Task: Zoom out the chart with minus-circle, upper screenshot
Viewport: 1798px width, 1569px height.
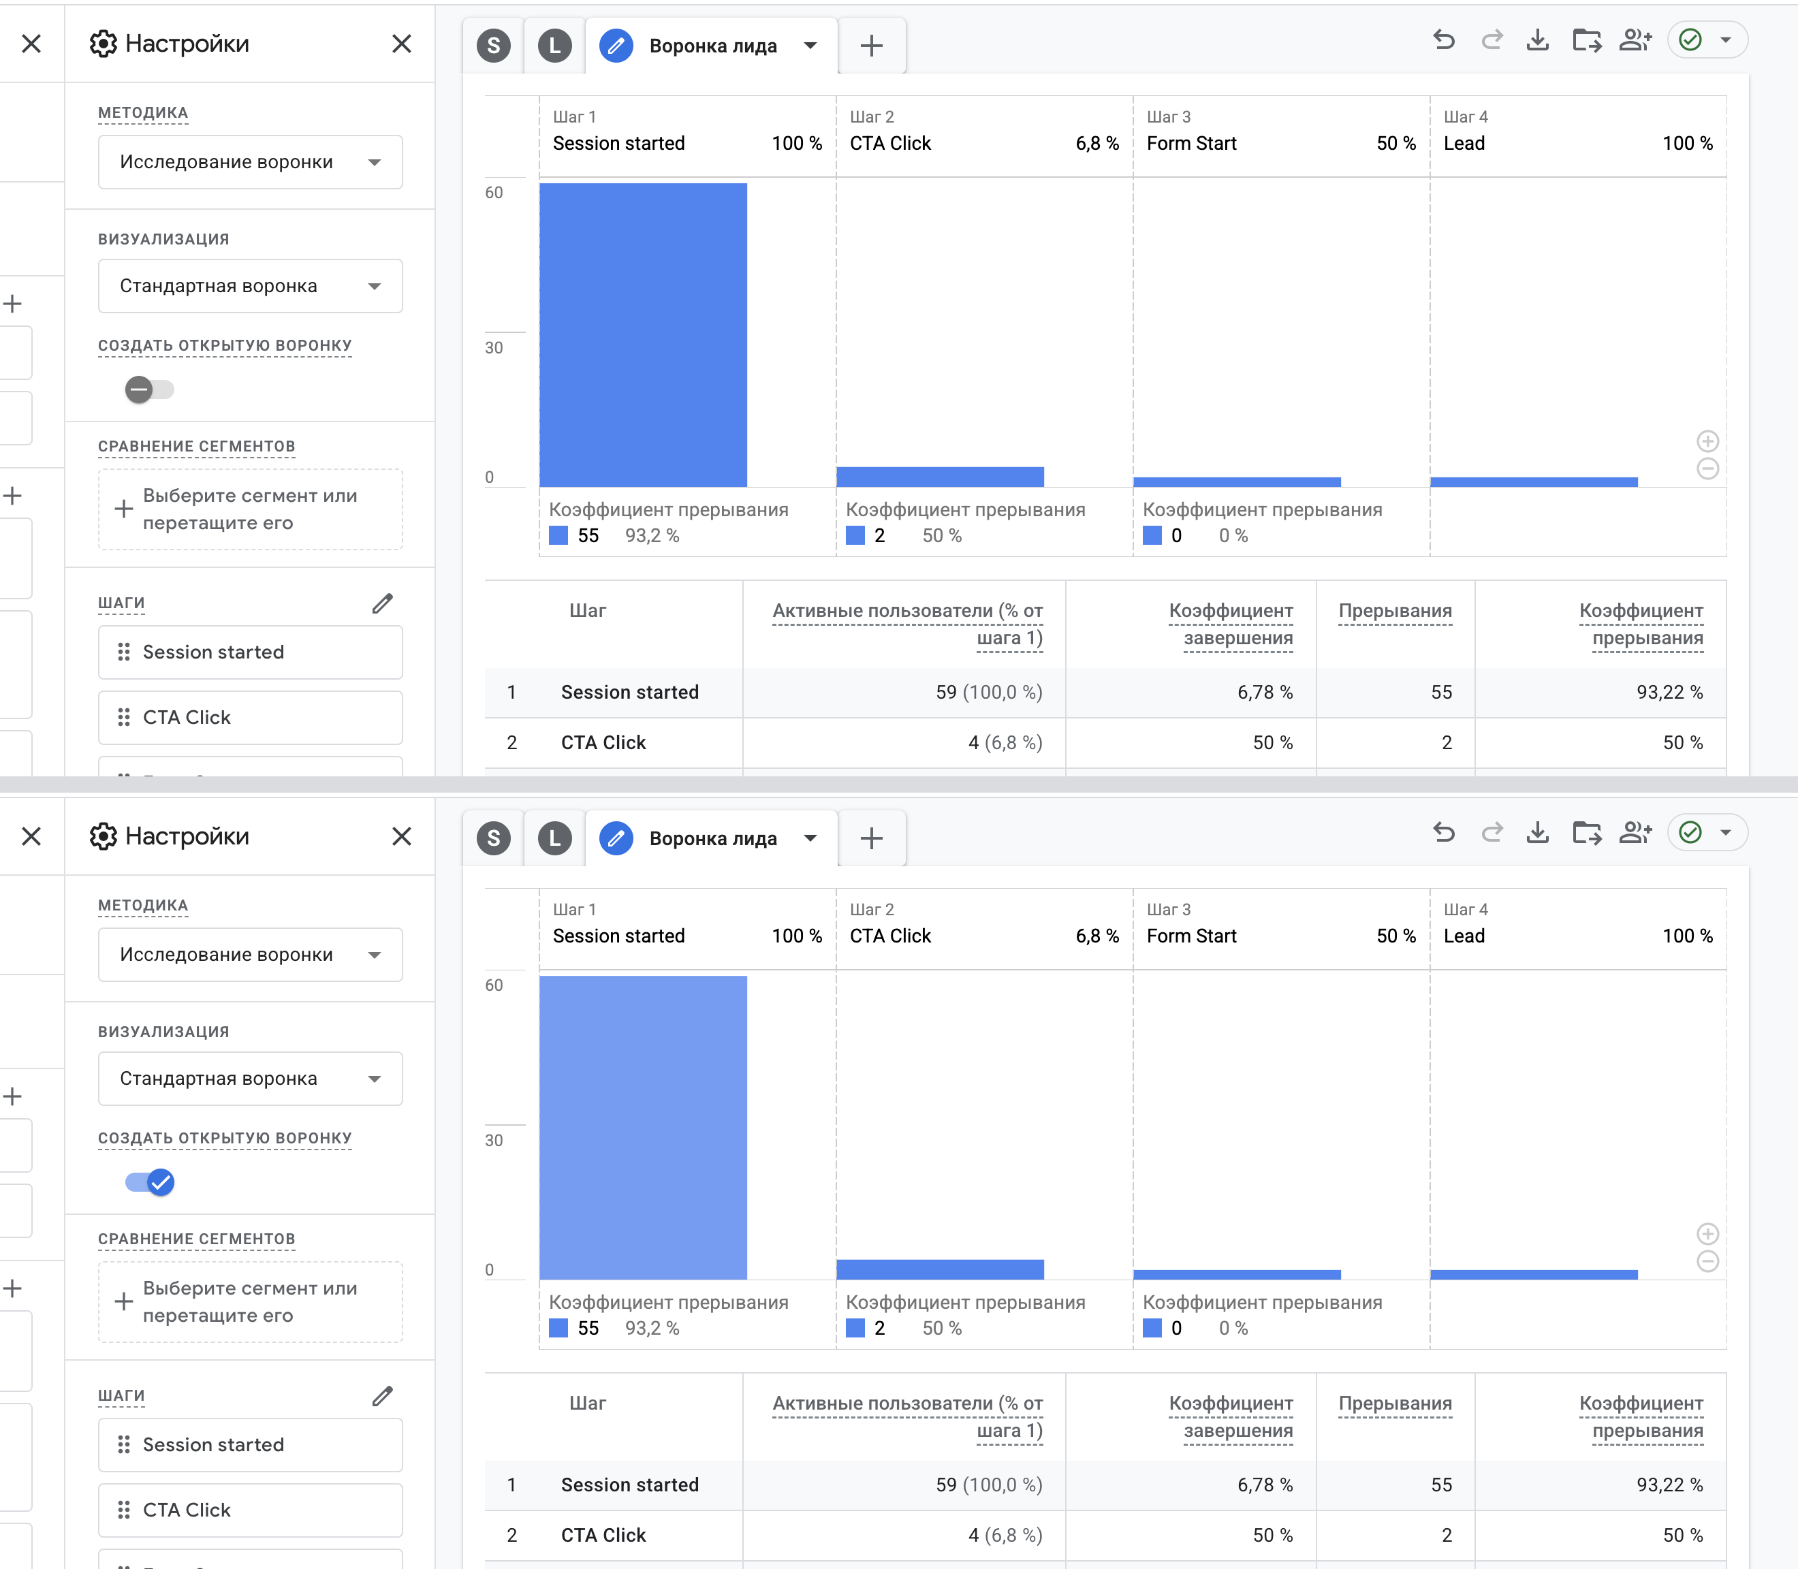Action: click(x=1708, y=469)
